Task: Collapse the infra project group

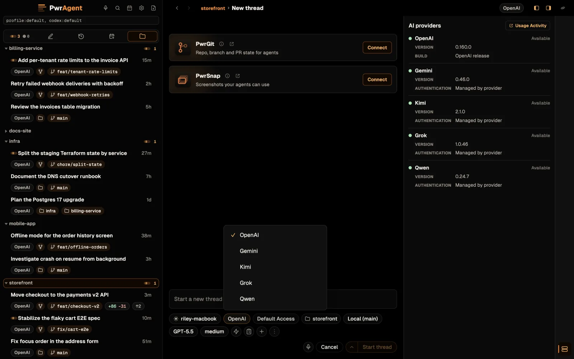Action: (6, 141)
